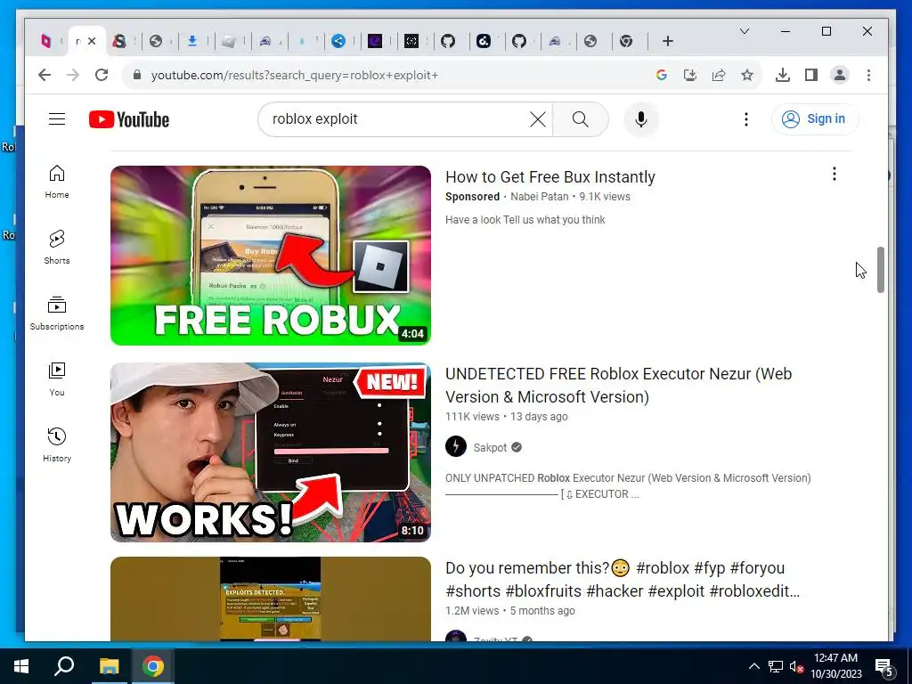Play the FREE ROBUX thumbnail video
The height and width of the screenshot is (684, 912).
pos(271,256)
